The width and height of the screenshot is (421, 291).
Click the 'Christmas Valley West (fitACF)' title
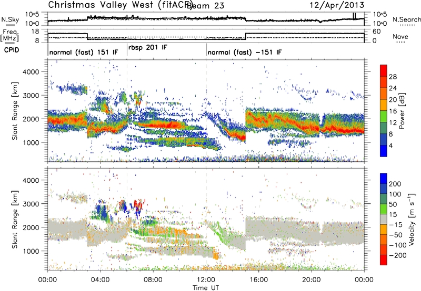(x=121, y=5)
